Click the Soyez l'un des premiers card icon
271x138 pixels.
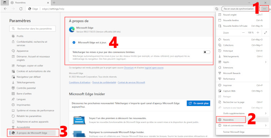(x=79, y=120)
